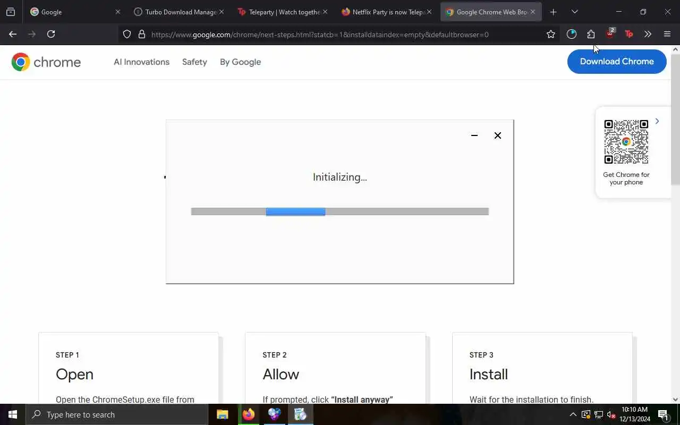
Task: Click the Initializing status text
Action: (x=340, y=177)
